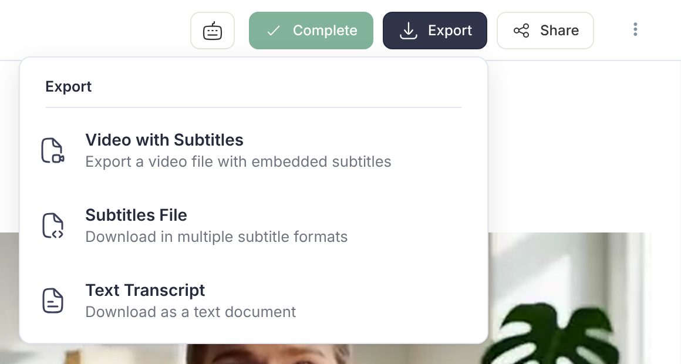Select Text Transcript export option
681x364 pixels.
(253, 301)
